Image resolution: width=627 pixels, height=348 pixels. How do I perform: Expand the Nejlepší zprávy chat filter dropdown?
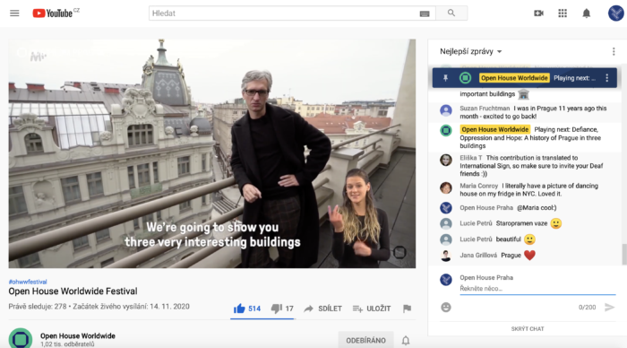[x=470, y=51]
